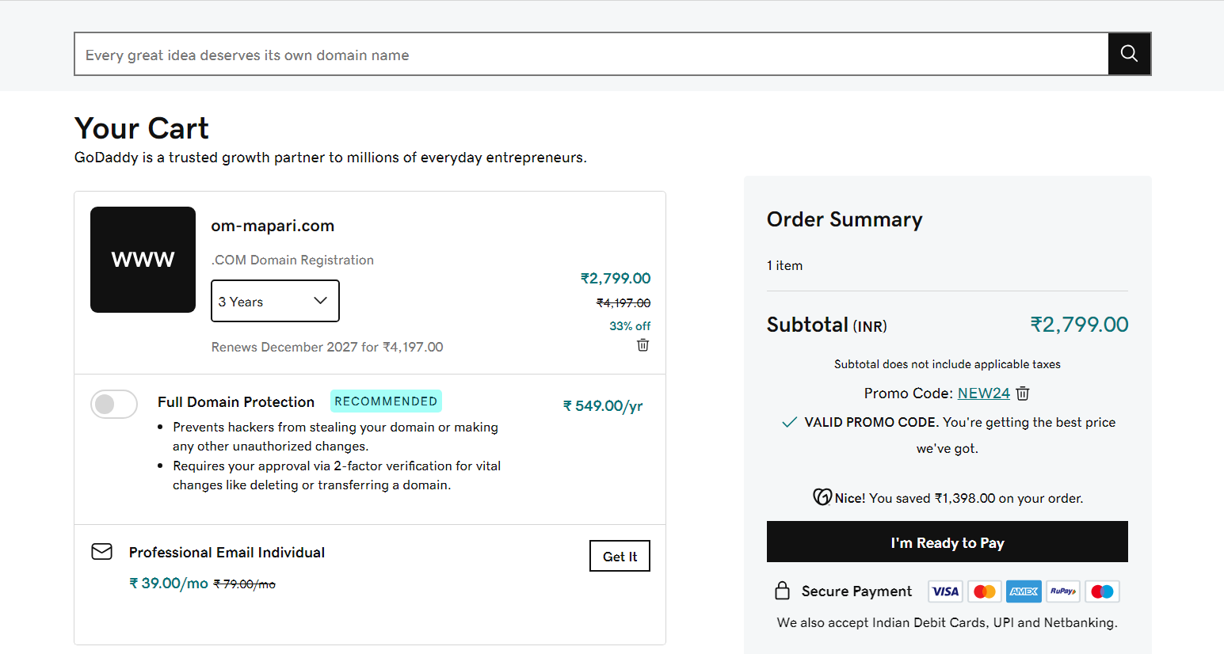The height and width of the screenshot is (654, 1224).
Task: Enable Full Domain Protection
Action: point(114,404)
